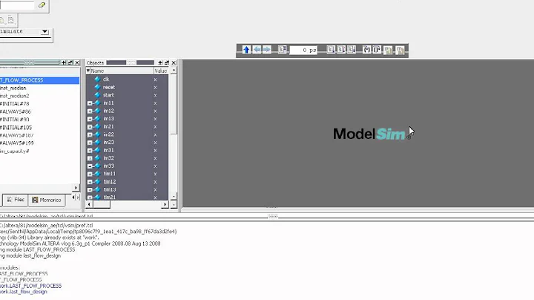This screenshot has width=534, height=300.
Task: Click the blue diamond icon next to clk
Action: click(x=97, y=79)
